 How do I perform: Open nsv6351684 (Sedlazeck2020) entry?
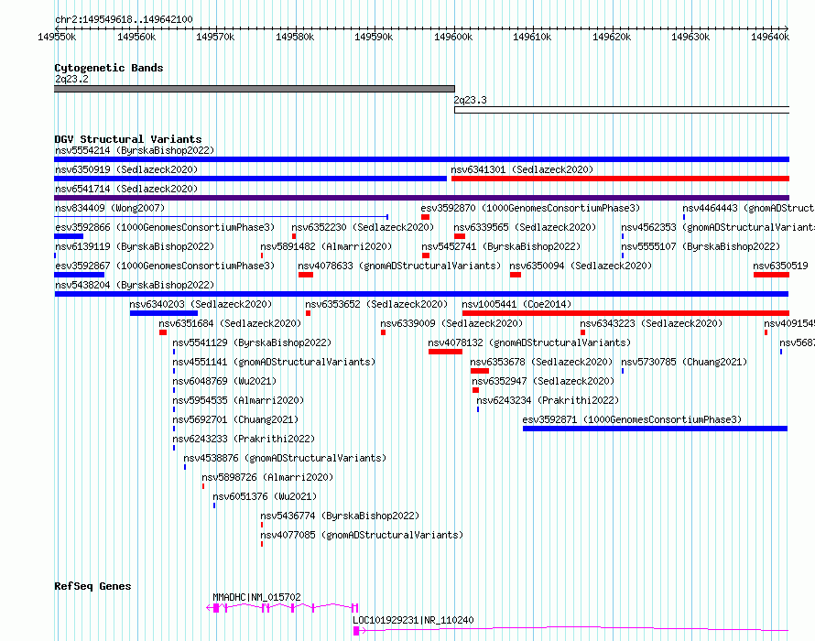coord(230,324)
